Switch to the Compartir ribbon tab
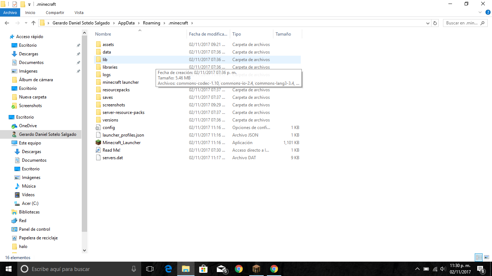The height and width of the screenshot is (276, 492). coord(55,13)
